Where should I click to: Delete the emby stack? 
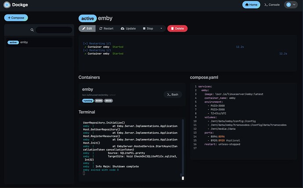pos(177,28)
